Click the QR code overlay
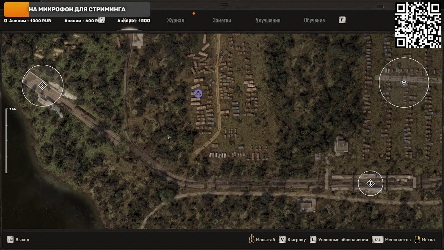Image resolution: width=444 pixels, height=250 pixels. click(x=418, y=25)
